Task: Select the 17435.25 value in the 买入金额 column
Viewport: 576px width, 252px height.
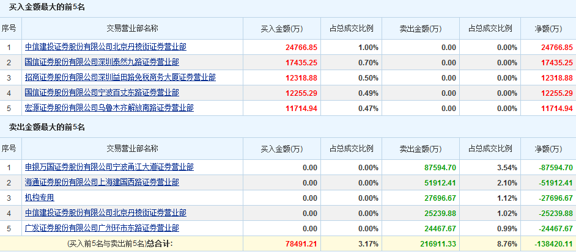Action: pos(301,63)
